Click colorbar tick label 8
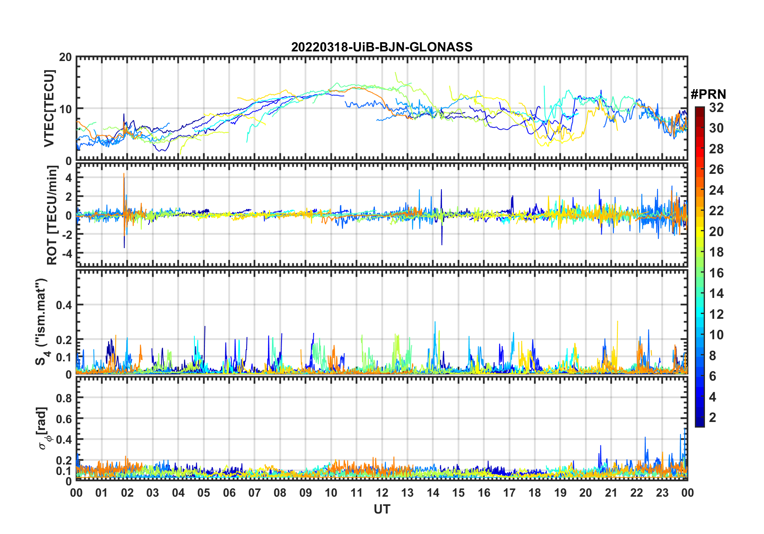 [713, 356]
